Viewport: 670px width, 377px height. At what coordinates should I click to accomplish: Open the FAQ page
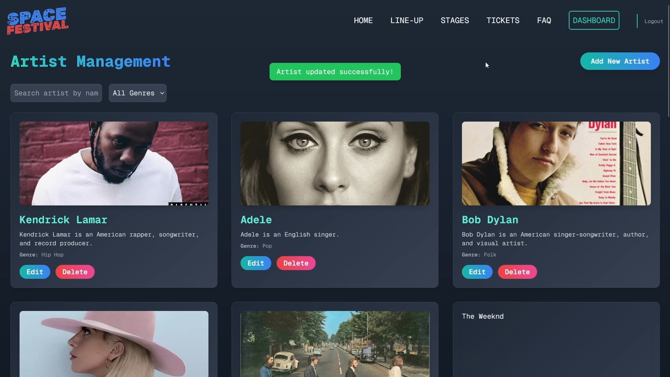point(544,21)
